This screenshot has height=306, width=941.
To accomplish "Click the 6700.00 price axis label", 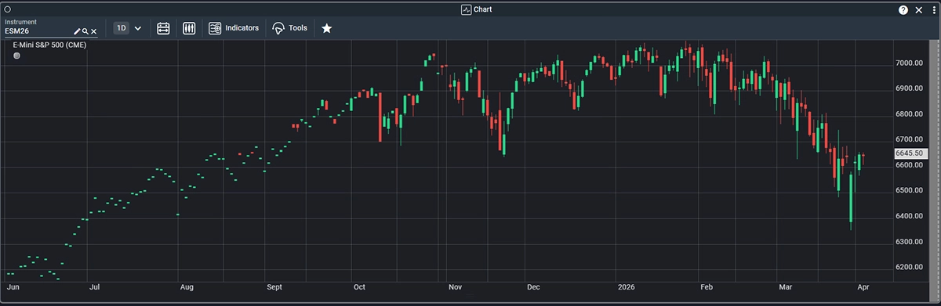I will pyautogui.click(x=910, y=140).
